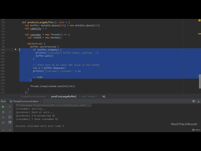Toggle soft-wrap in run console

10,117
